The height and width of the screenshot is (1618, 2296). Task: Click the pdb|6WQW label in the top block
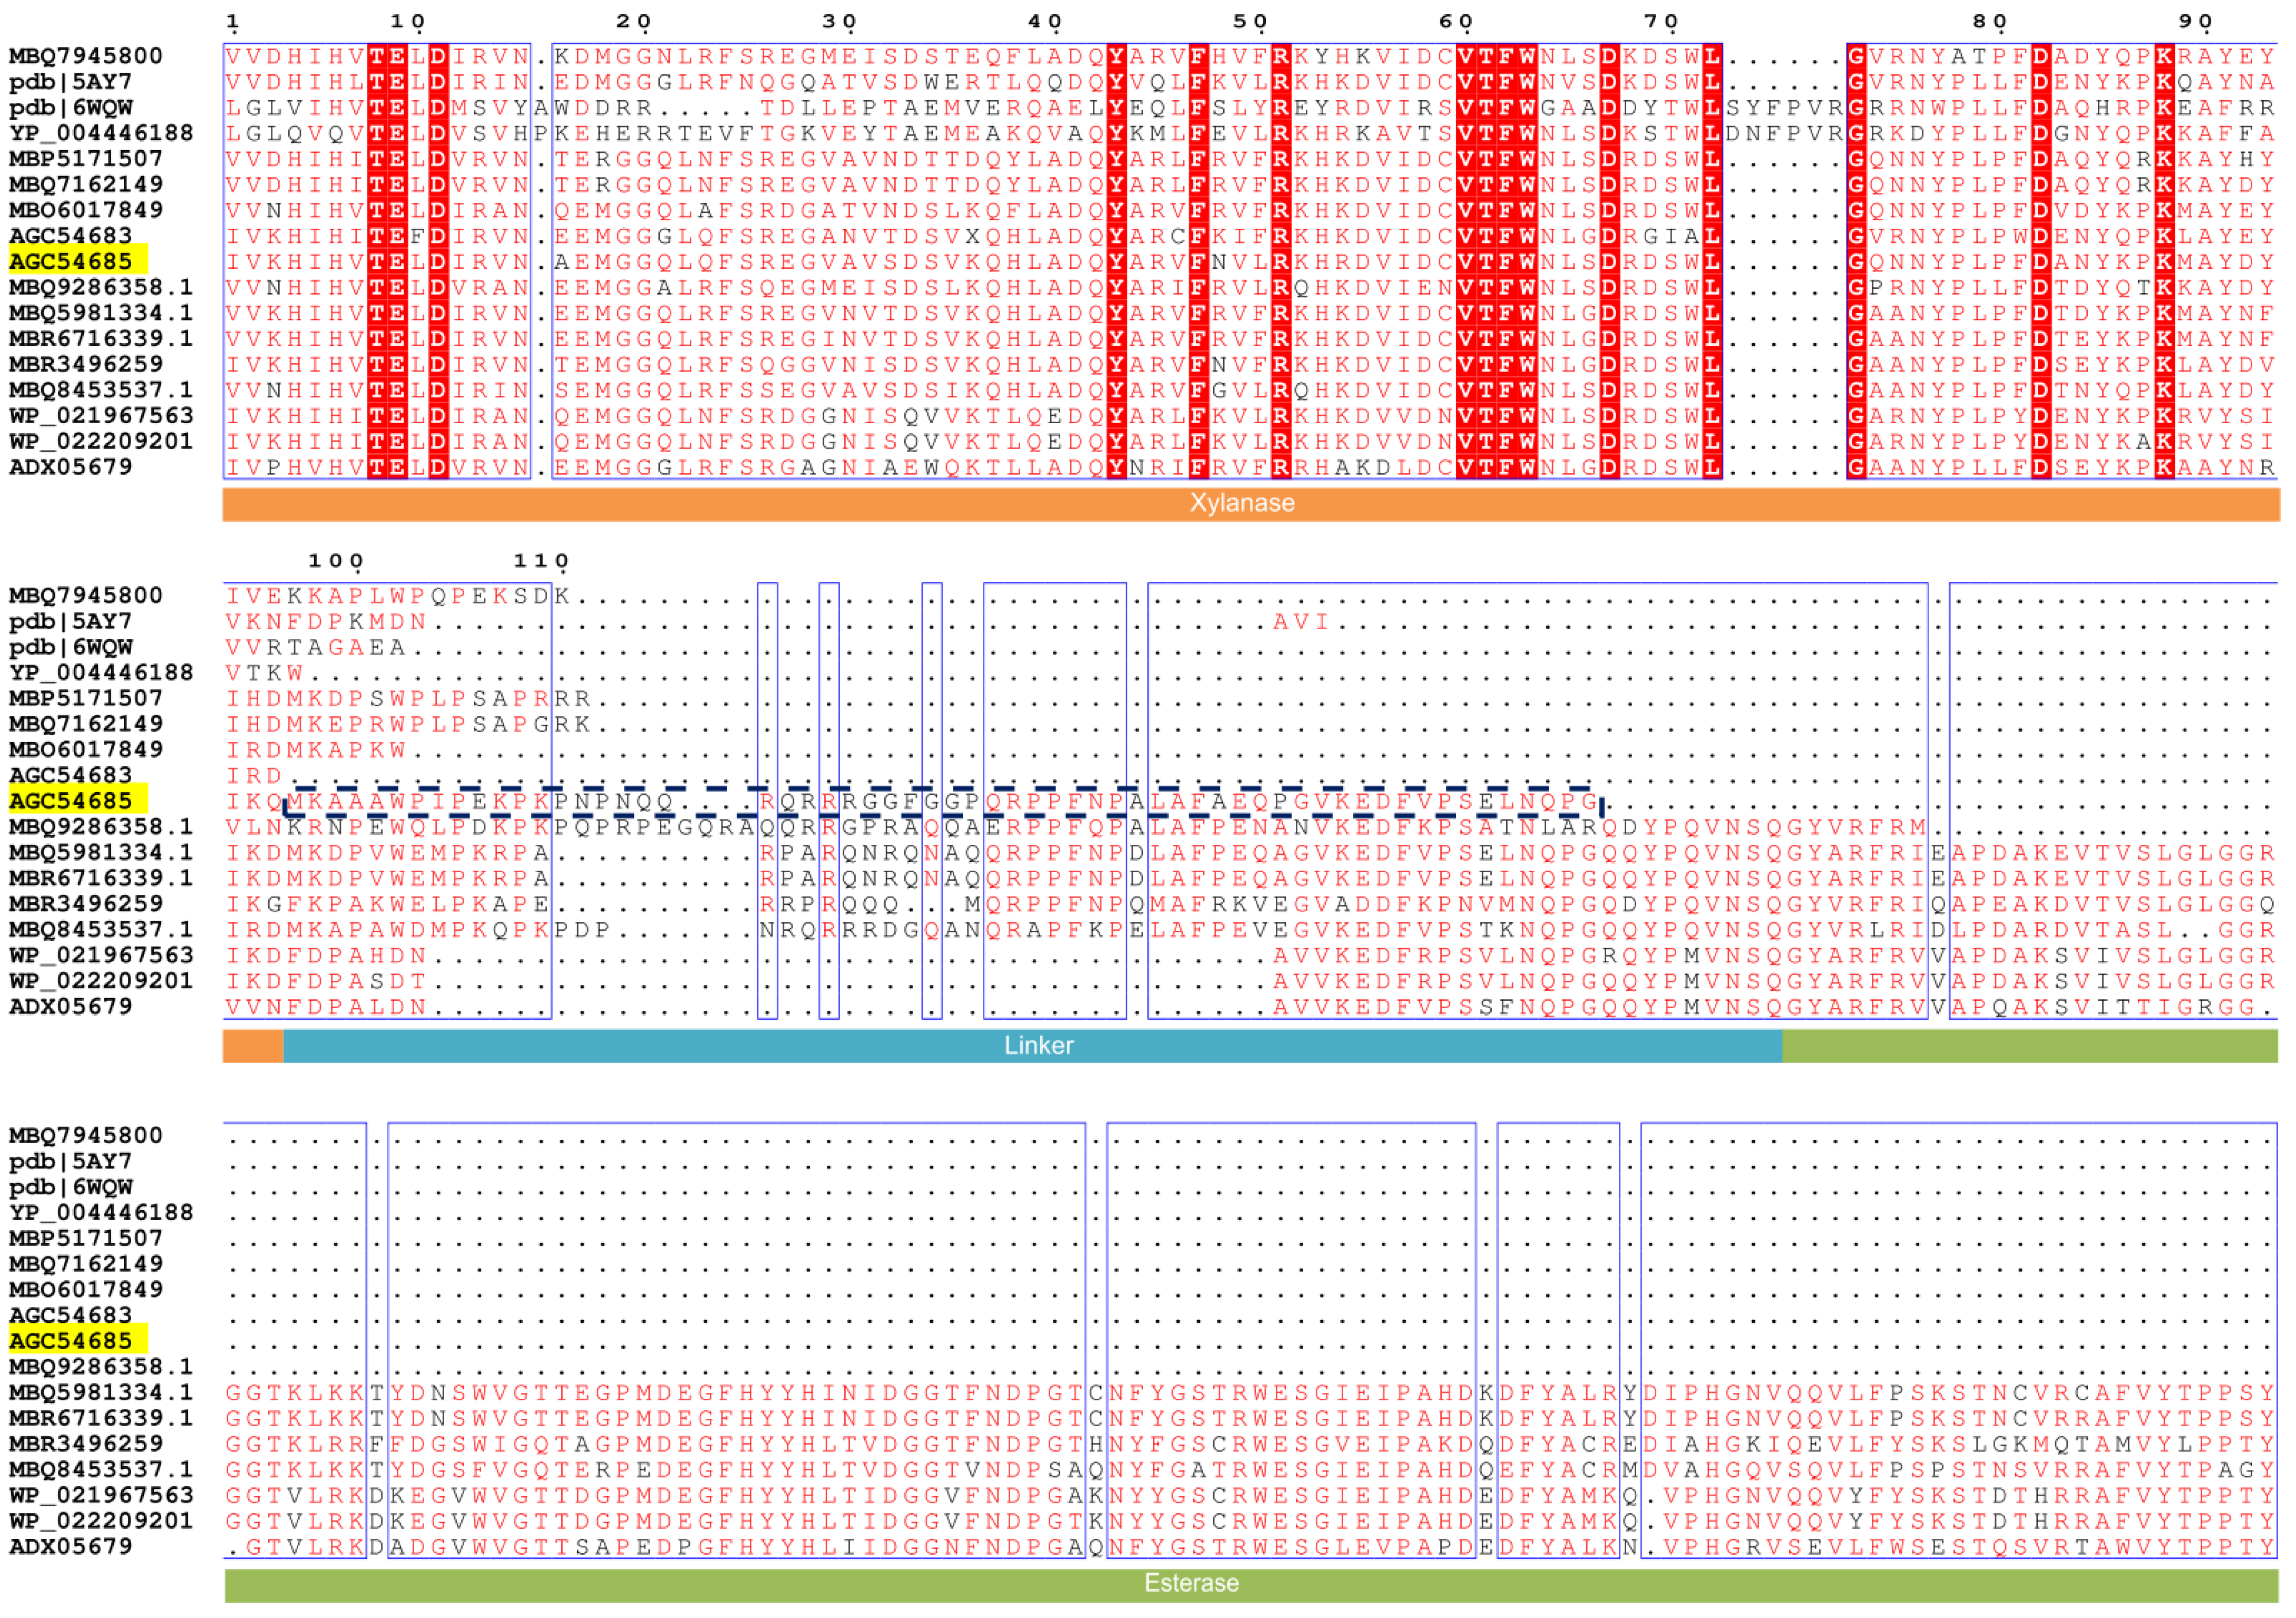(x=71, y=107)
